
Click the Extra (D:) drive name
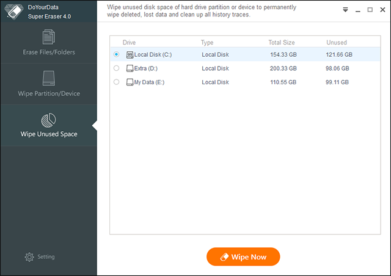click(146, 68)
